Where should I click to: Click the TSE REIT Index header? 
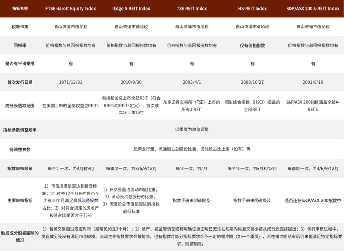click(x=192, y=9)
